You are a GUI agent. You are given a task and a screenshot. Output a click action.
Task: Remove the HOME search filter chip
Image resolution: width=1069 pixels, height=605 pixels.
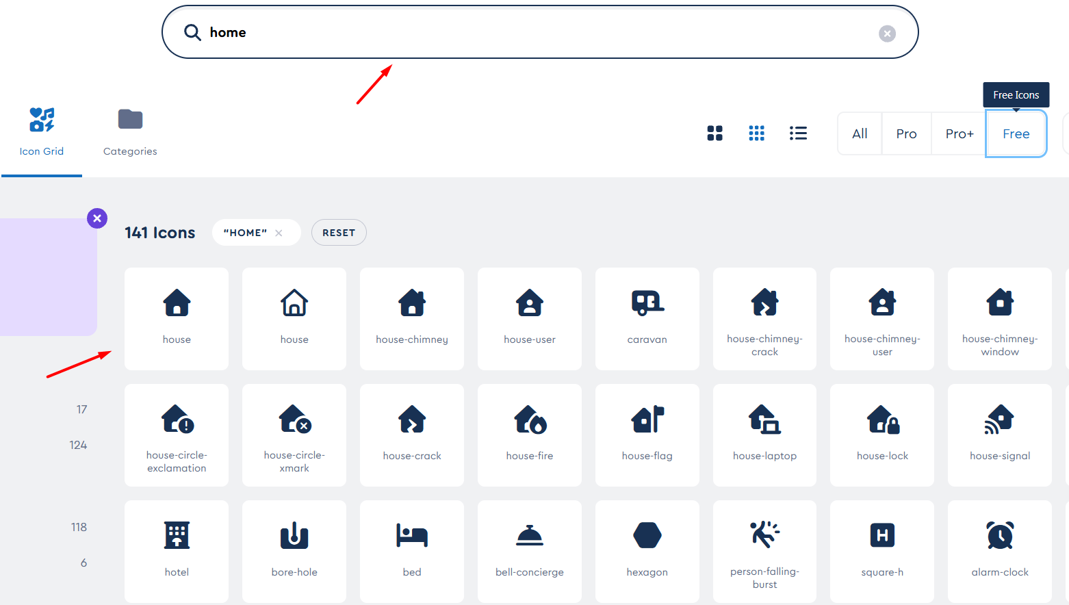[x=279, y=232]
